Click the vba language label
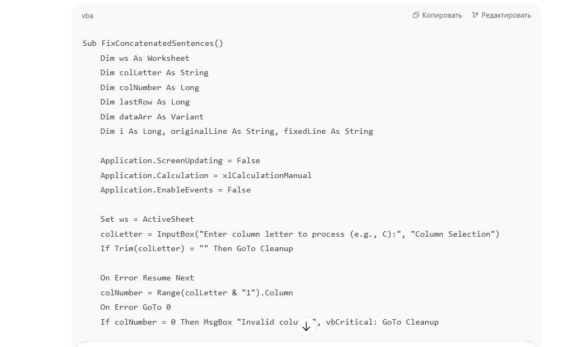 pyautogui.click(x=87, y=15)
